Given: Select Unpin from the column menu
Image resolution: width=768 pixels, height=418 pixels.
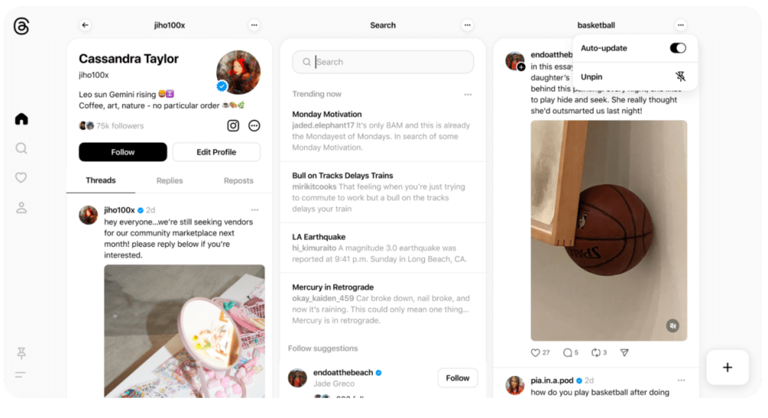Looking at the screenshot, I should (635, 77).
